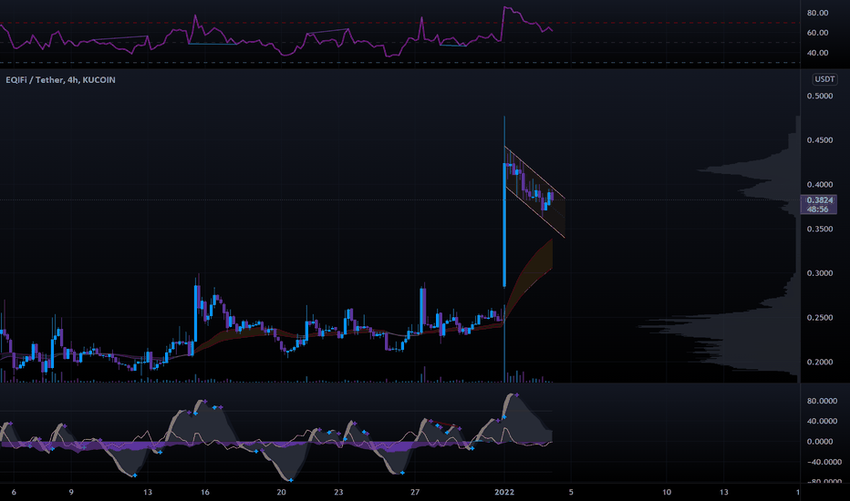The height and width of the screenshot is (501, 850).
Task: Click the 0.0000 oscillator scale label
Action: 820,442
